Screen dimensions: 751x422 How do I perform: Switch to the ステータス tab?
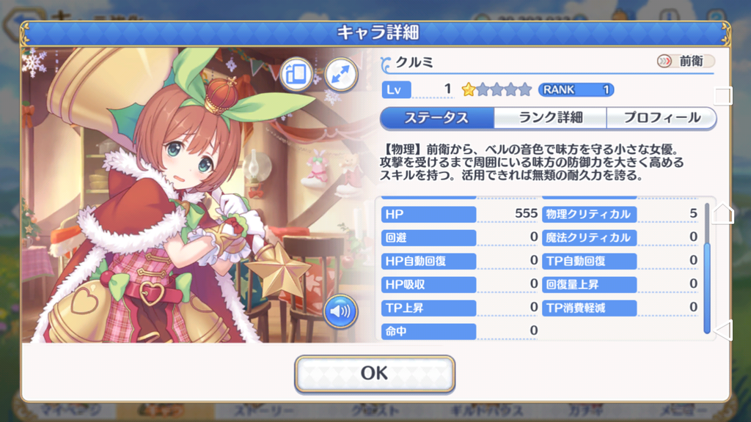click(x=437, y=118)
